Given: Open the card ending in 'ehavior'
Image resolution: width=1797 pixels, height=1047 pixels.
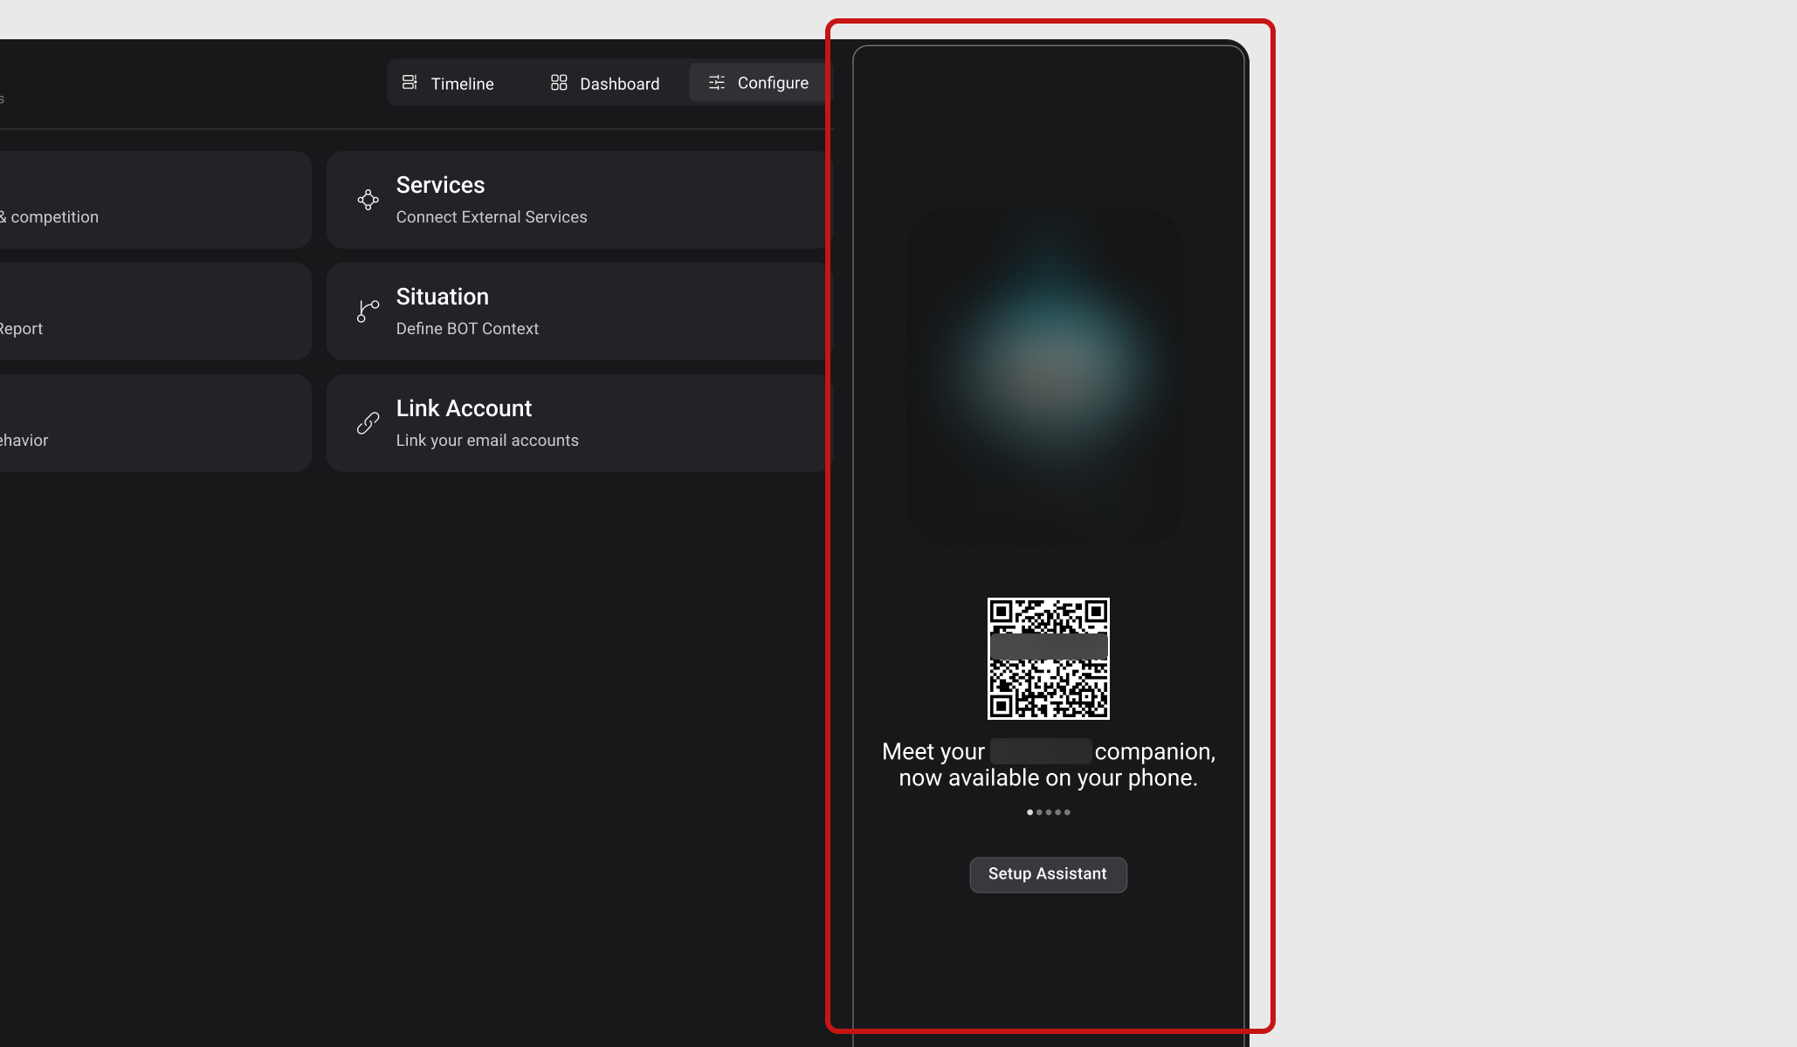Looking at the screenshot, I should (x=155, y=423).
